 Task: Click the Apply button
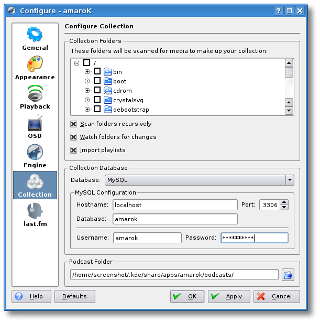(x=228, y=296)
